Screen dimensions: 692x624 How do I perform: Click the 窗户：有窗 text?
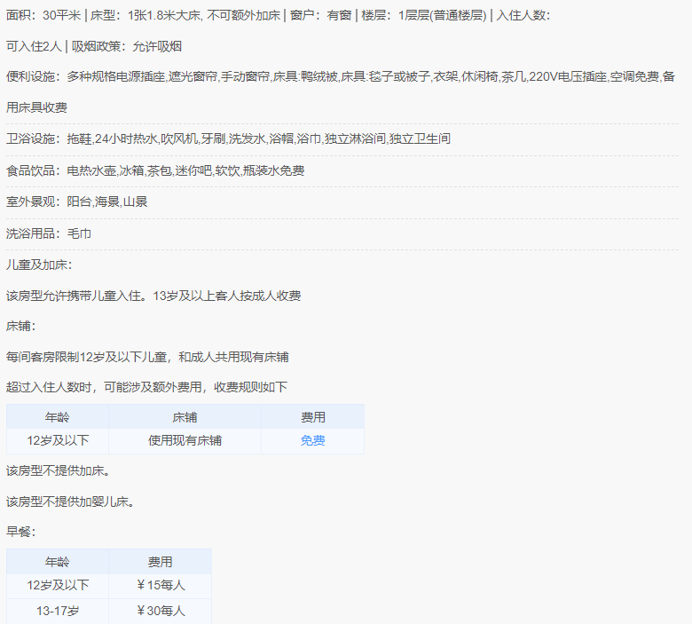click(320, 15)
